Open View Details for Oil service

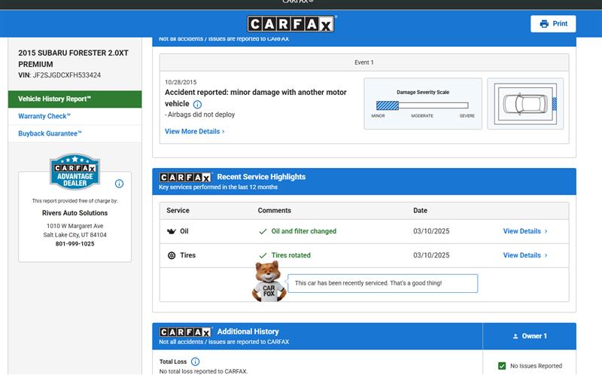click(x=524, y=231)
